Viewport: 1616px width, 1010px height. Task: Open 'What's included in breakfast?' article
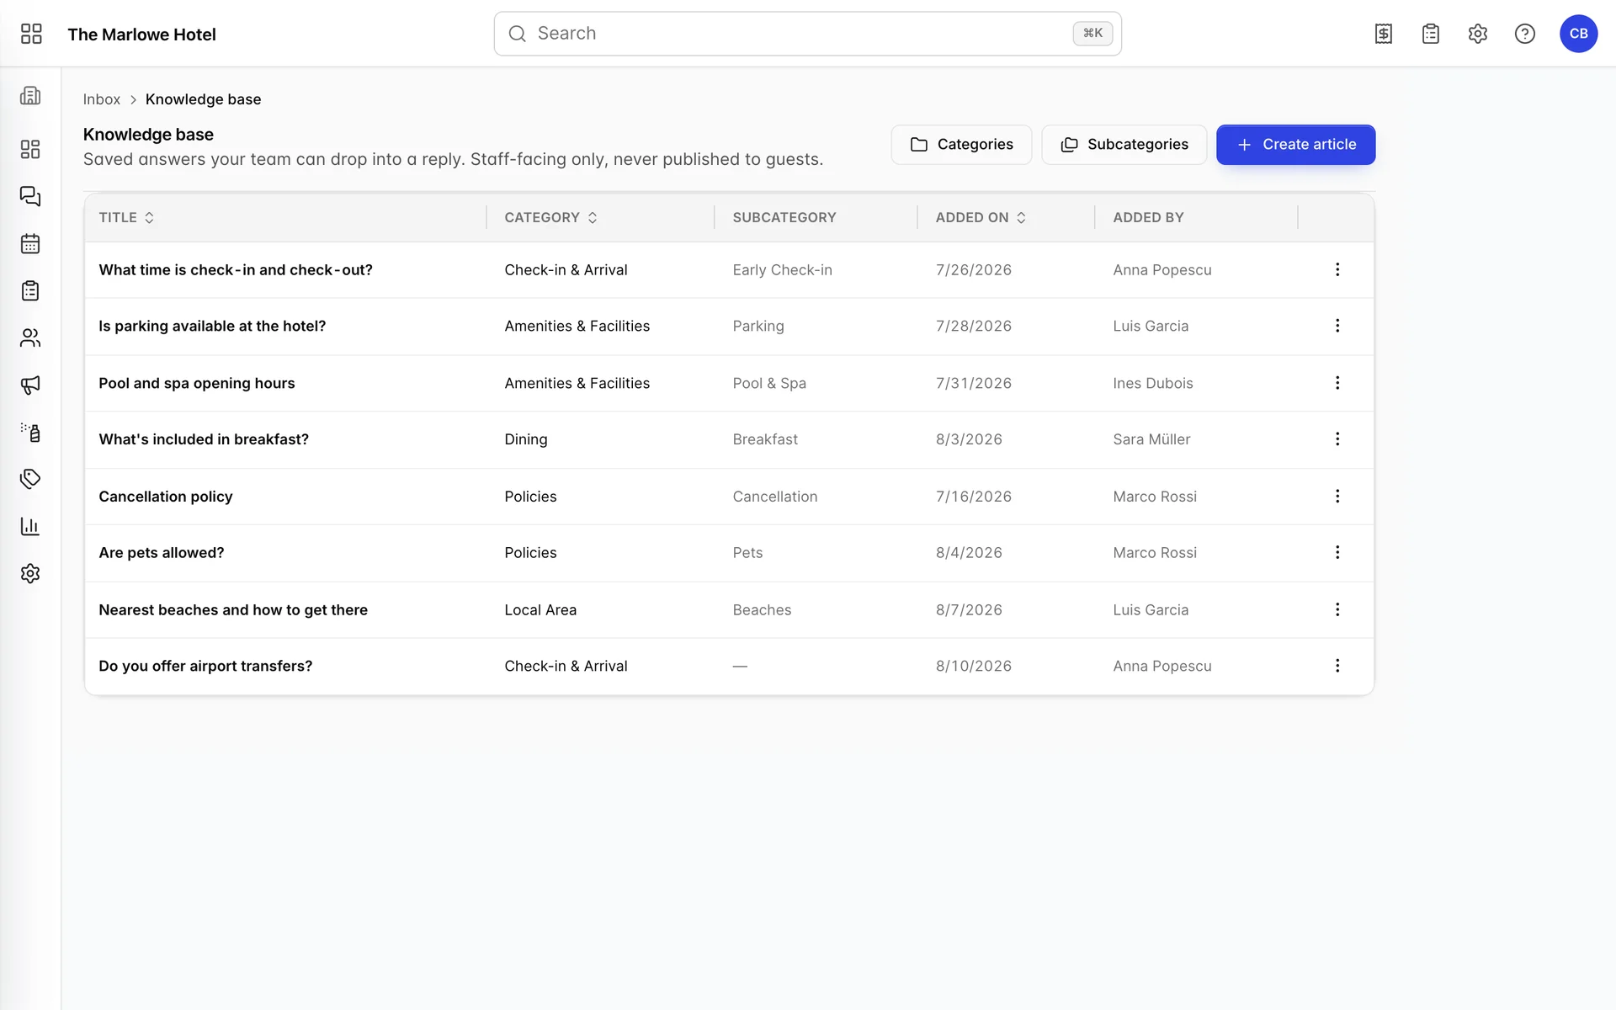coord(204,439)
